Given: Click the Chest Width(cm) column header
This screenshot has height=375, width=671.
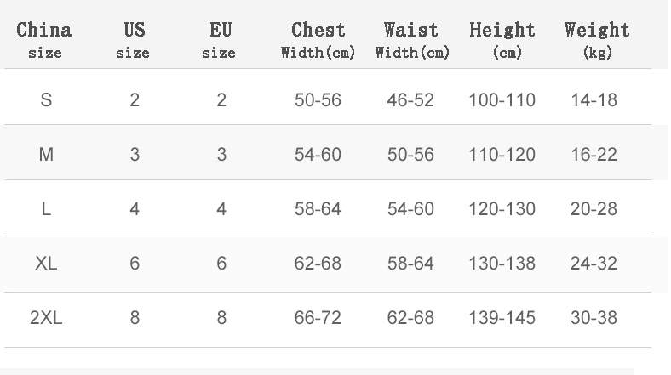Looking at the screenshot, I should point(318,40).
